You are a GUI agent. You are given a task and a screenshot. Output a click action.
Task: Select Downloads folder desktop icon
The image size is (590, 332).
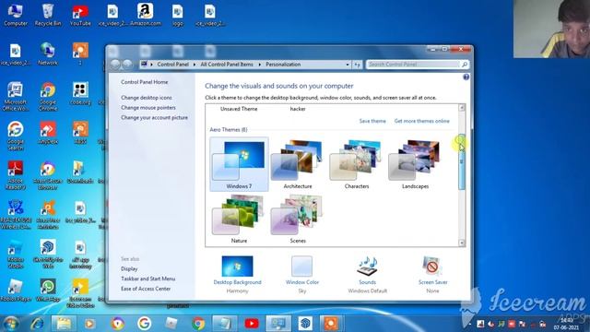click(x=80, y=172)
